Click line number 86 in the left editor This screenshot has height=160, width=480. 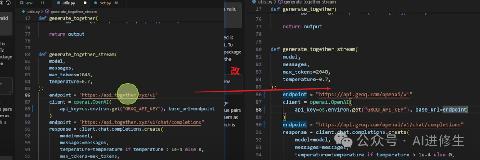[x=28, y=95]
